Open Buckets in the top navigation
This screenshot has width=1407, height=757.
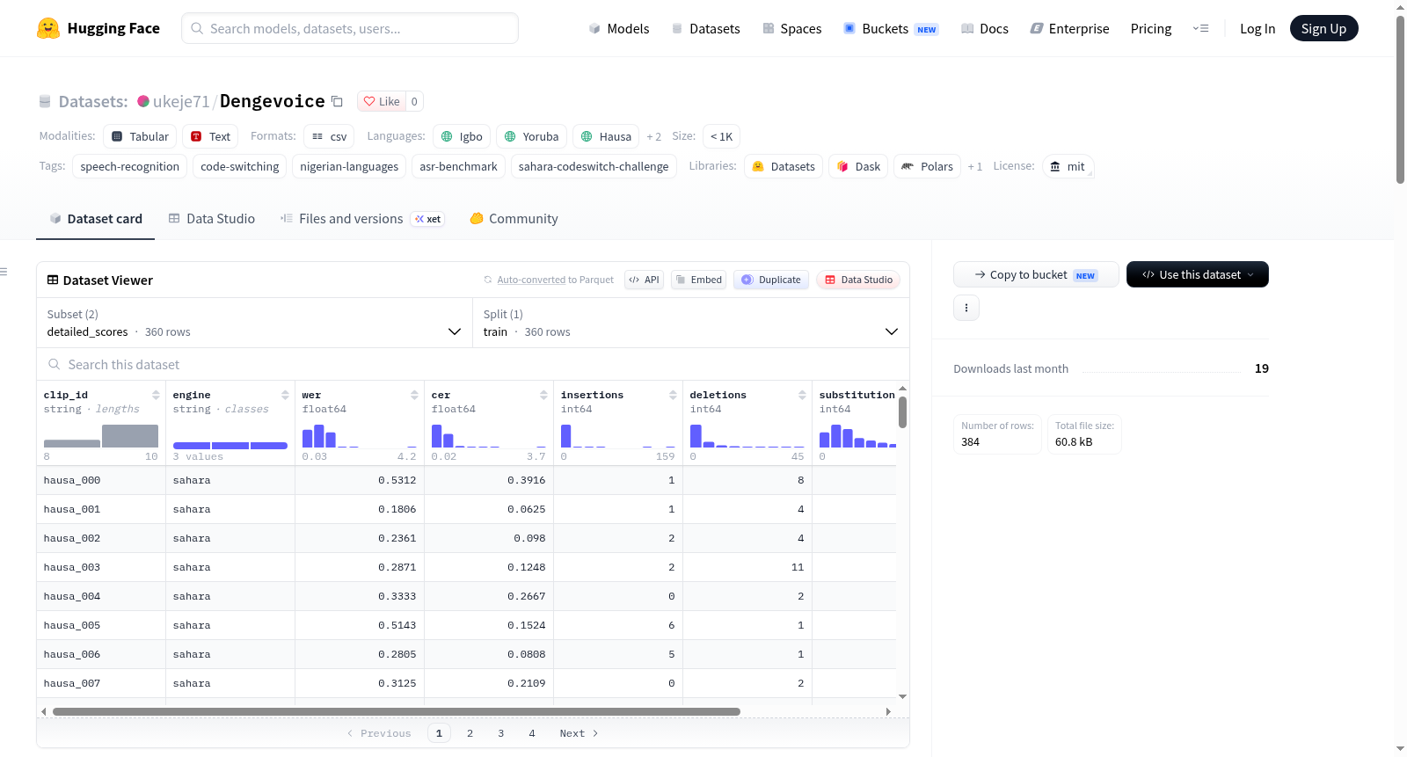point(891,28)
